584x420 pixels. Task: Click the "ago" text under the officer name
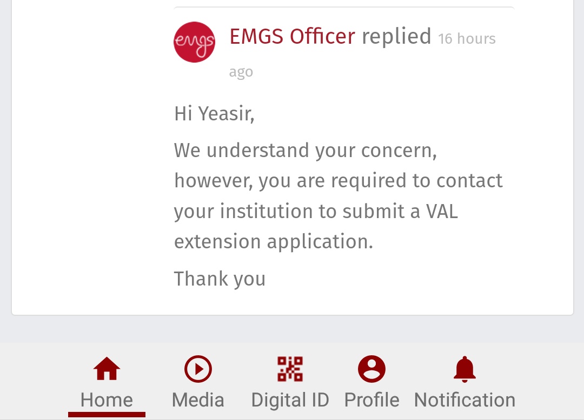(x=241, y=72)
